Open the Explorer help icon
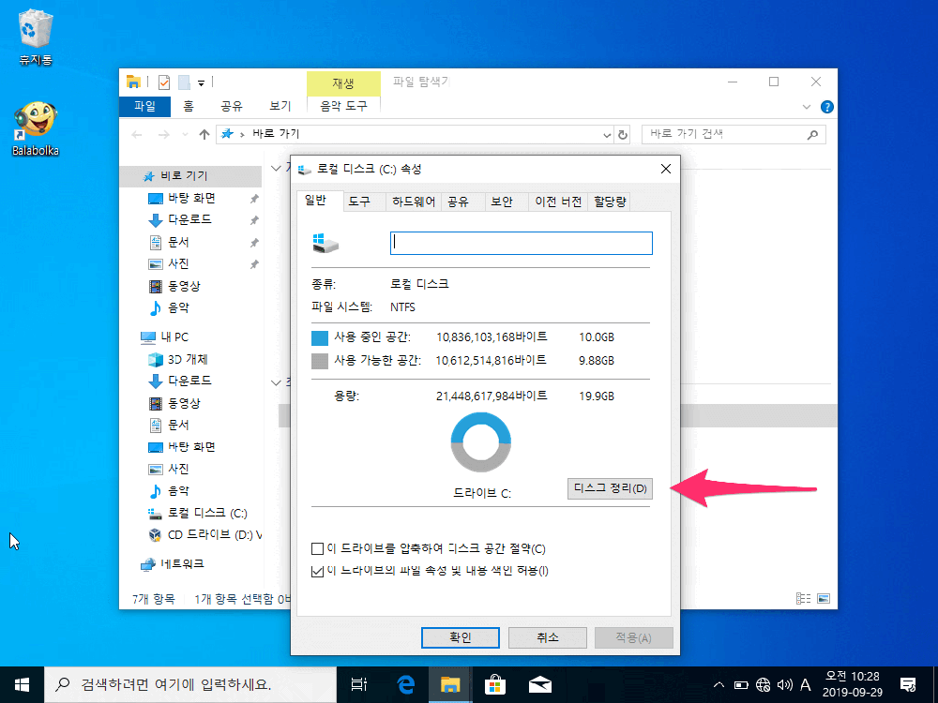The image size is (938, 703). 826,107
